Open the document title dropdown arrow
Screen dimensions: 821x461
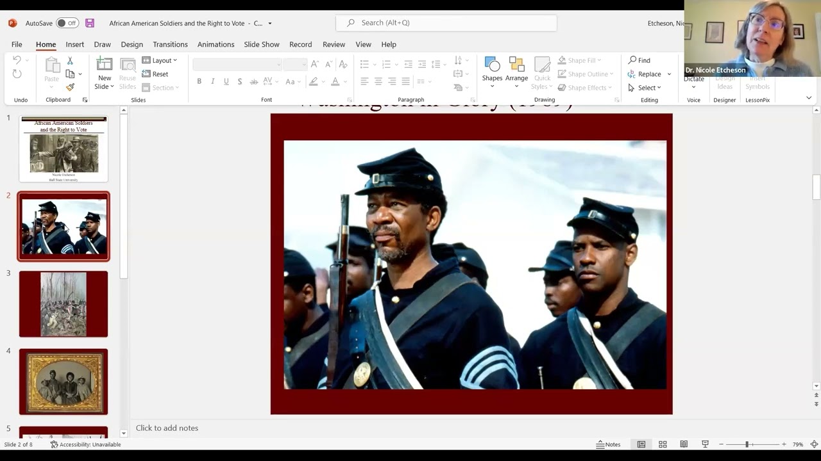tap(269, 23)
